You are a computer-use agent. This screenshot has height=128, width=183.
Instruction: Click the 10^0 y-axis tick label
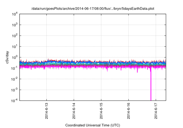[x=15, y=57]
